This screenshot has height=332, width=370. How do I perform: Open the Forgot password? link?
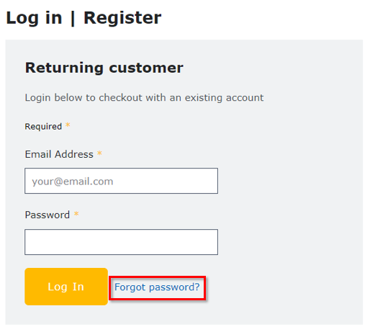tap(157, 287)
